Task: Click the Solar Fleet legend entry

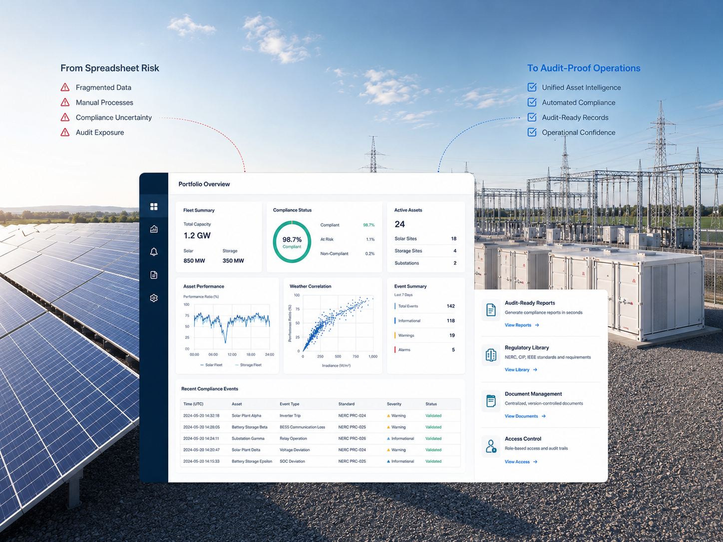Action: coord(211,365)
